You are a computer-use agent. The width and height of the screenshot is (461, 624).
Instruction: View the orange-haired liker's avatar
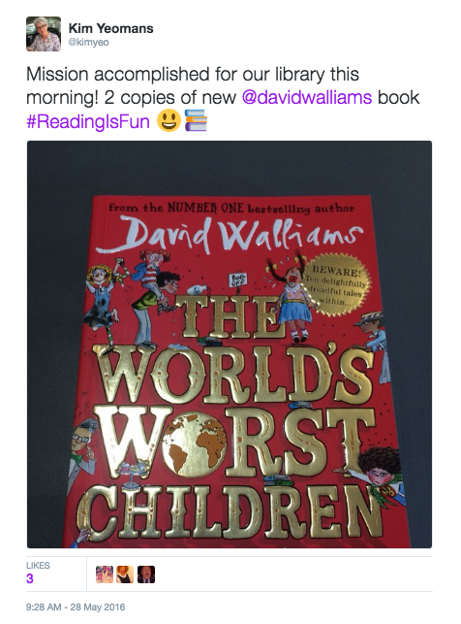(125, 575)
